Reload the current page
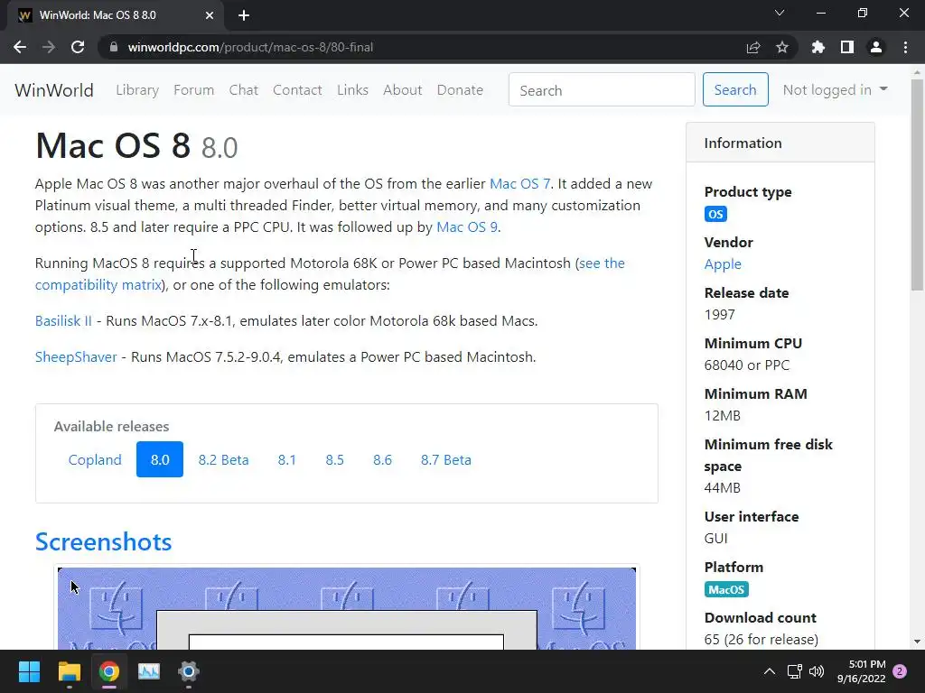Viewport: 925px width, 693px height. (78, 47)
